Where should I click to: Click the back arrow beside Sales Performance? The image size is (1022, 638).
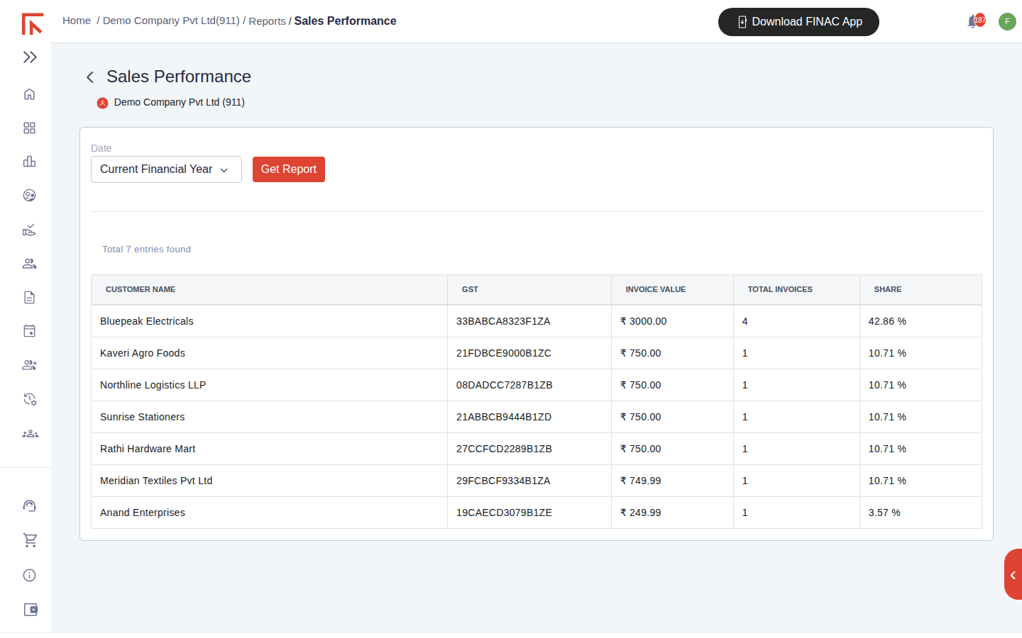pyautogui.click(x=90, y=77)
